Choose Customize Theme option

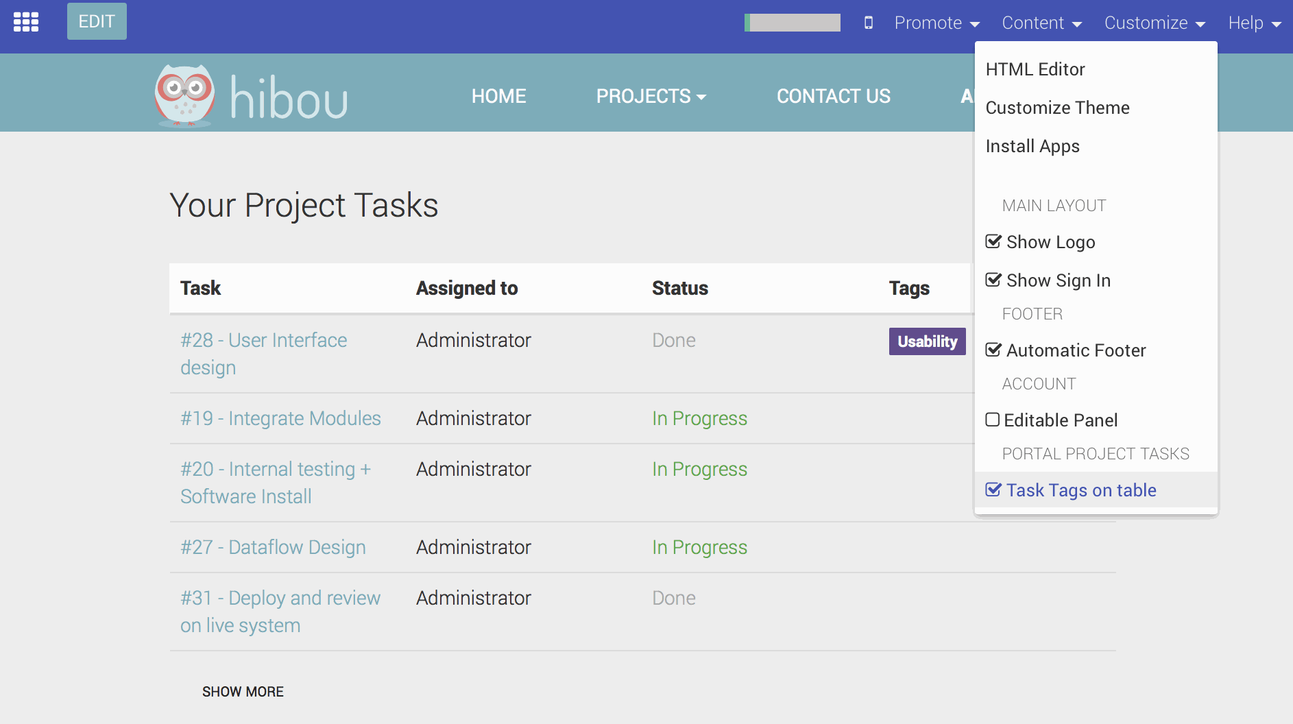[x=1096, y=108]
